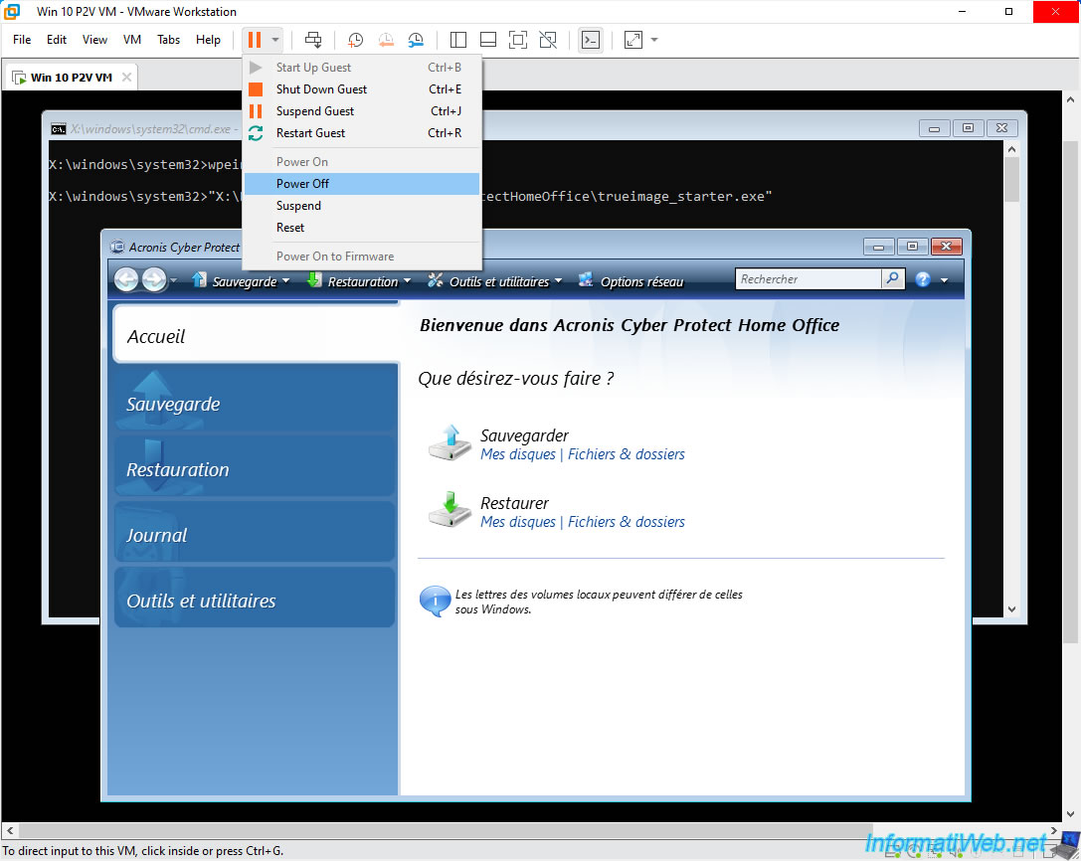Click the Send Ctrl+Alt+Del toolbar icon
The width and height of the screenshot is (1081, 861).
(313, 40)
